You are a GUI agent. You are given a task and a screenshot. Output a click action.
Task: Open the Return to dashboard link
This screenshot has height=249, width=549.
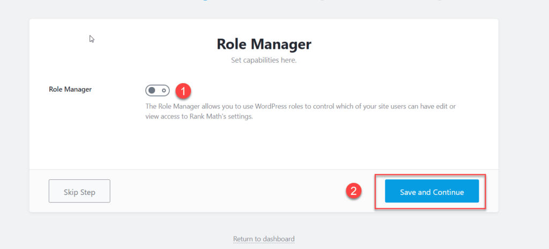(264, 239)
